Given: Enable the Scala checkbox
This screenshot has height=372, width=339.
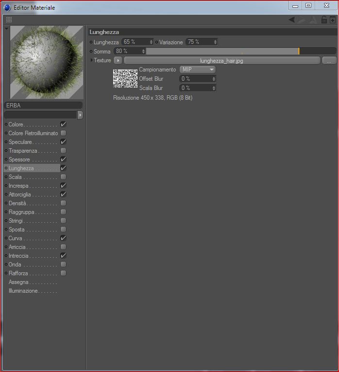Looking at the screenshot, I should (63, 177).
